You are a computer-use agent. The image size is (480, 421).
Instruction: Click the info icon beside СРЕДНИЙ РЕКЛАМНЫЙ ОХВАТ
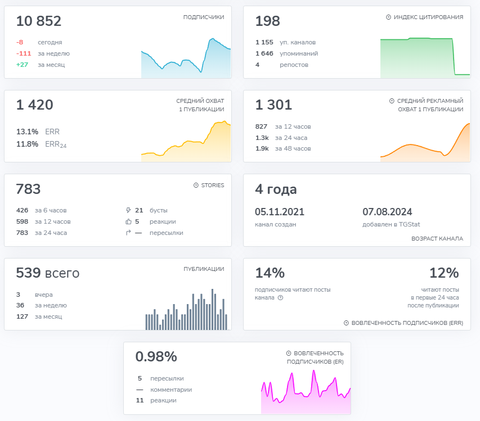392,101
